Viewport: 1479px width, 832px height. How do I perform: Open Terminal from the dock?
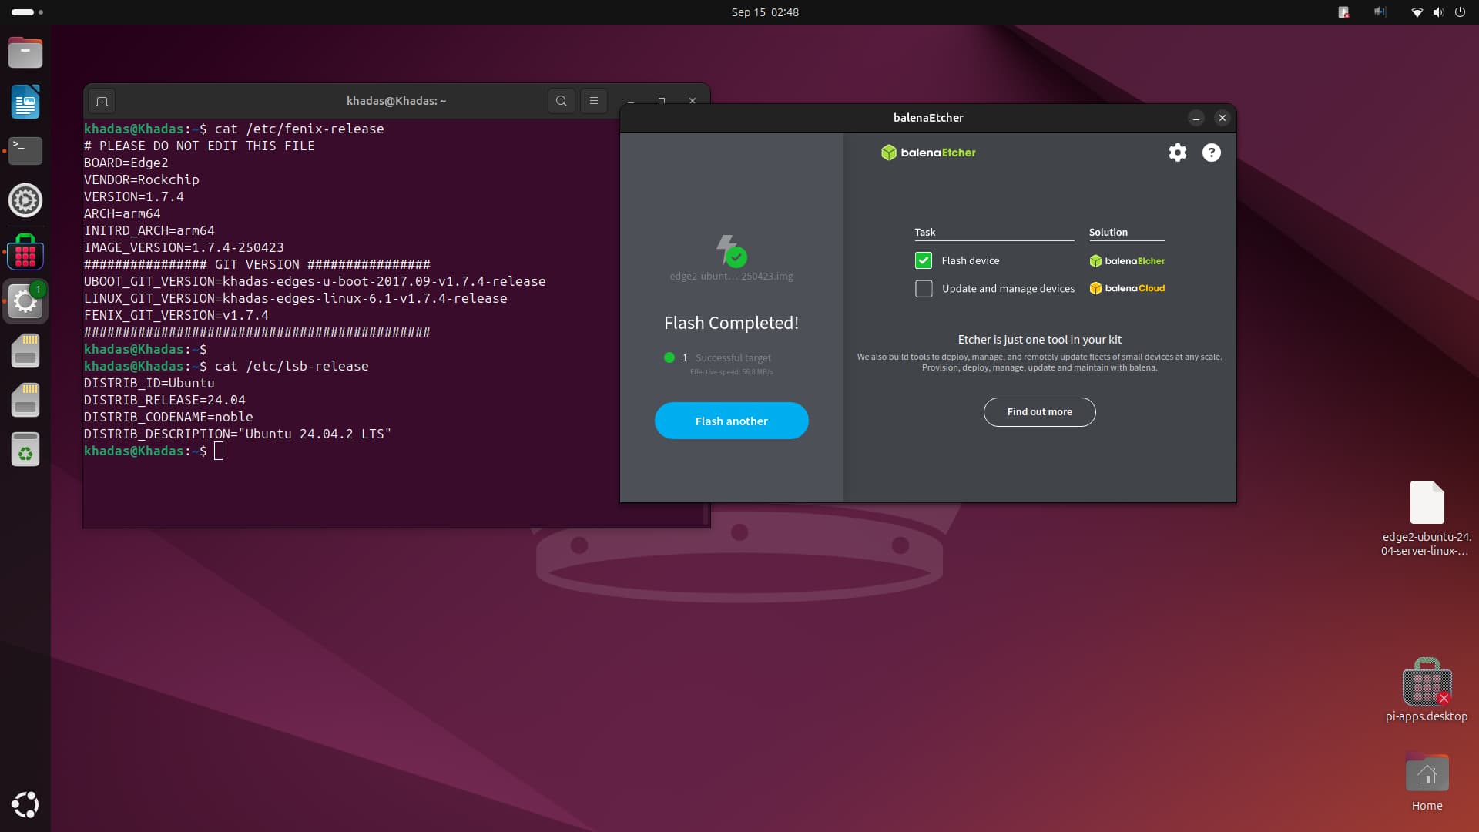click(x=25, y=150)
